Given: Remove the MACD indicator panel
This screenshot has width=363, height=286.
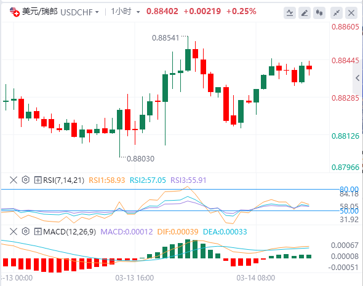Looking at the screenshot, I should pyautogui.click(x=14, y=231).
